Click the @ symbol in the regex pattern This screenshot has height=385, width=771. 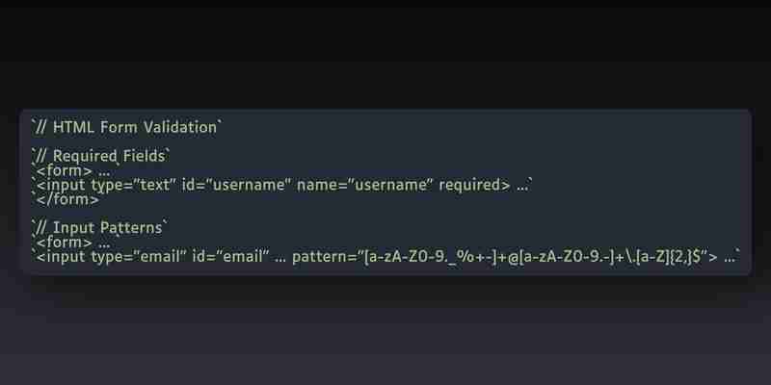click(x=512, y=257)
